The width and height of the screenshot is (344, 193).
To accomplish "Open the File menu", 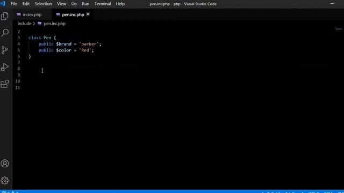I will point(14,4).
